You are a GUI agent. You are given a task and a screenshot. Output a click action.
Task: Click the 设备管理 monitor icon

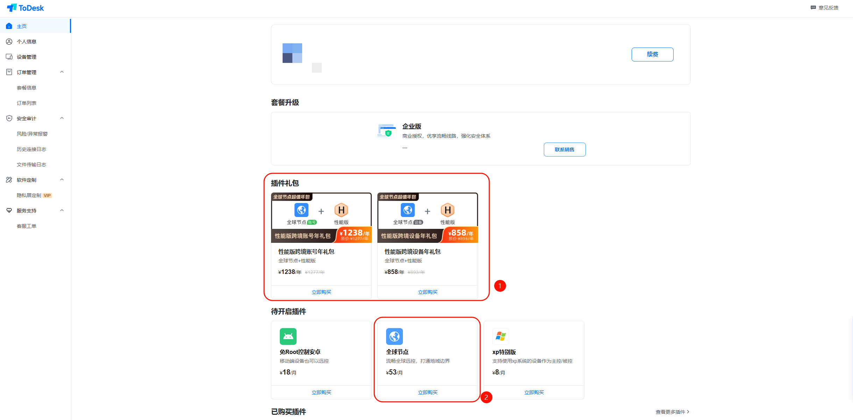coord(9,57)
